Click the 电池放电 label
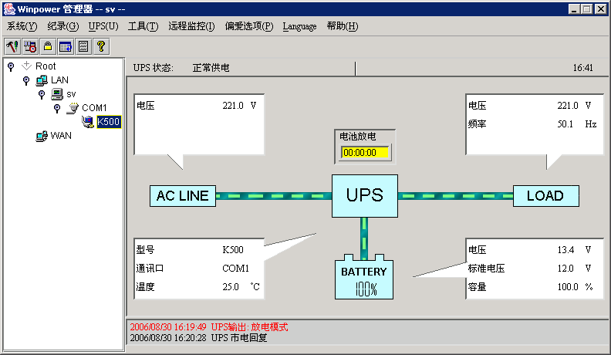 (x=358, y=137)
